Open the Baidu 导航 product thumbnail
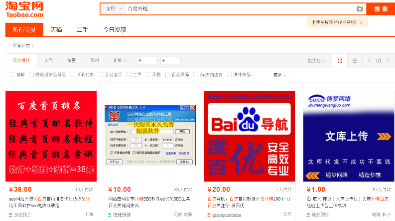Screen dimensions: 395x221 pos(250,136)
